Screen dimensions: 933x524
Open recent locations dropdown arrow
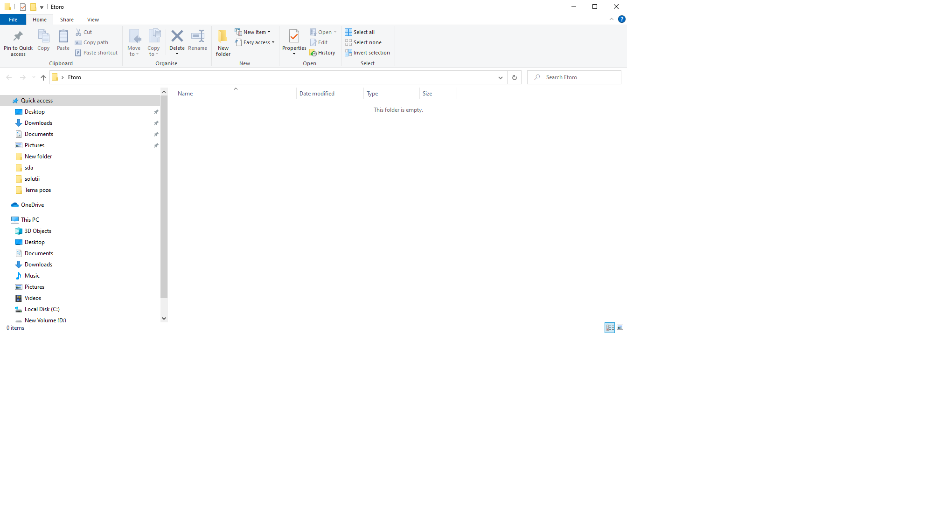[34, 77]
